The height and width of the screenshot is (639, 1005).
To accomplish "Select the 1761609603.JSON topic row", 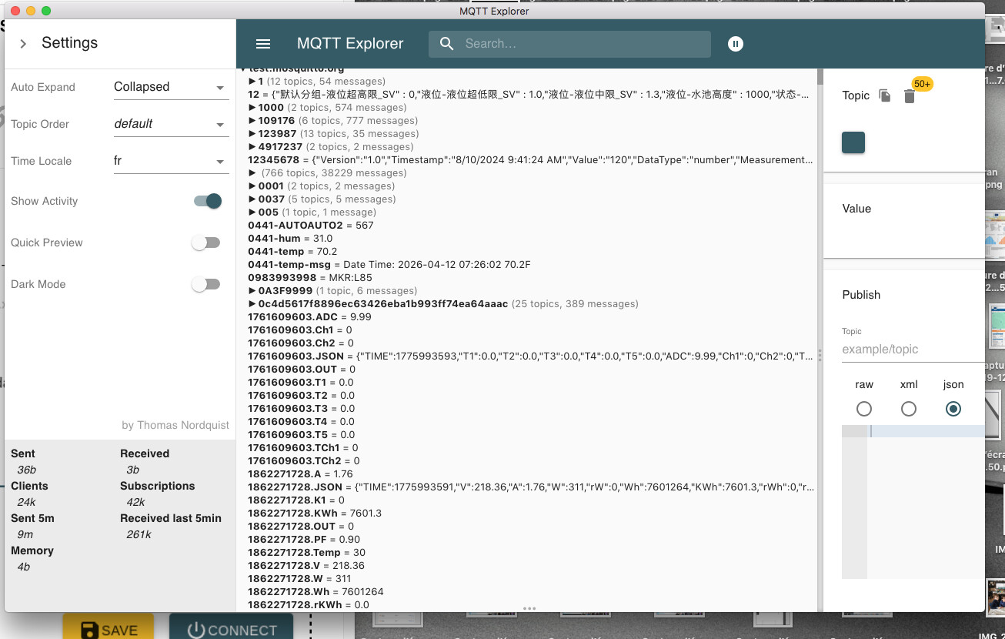I will pos(531,356).
